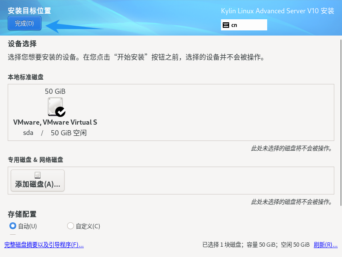Click the 'VMware, VMware Virtual S' disk name
Screen dimensions: 342x257
tap(55, 122)
